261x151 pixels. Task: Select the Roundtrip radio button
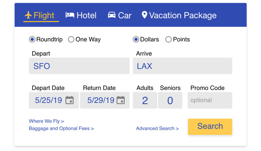pos(32,40)
